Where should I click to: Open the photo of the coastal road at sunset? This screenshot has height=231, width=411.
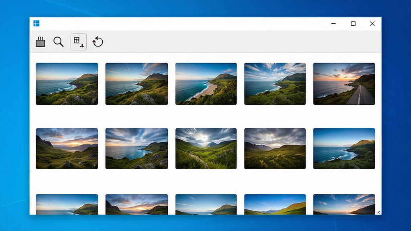[344, 84]
